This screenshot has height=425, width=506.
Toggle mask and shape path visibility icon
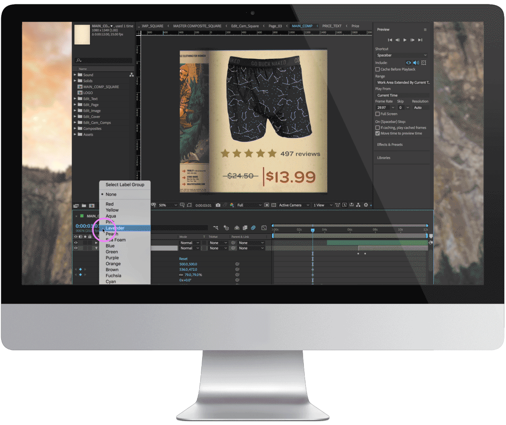189,205
